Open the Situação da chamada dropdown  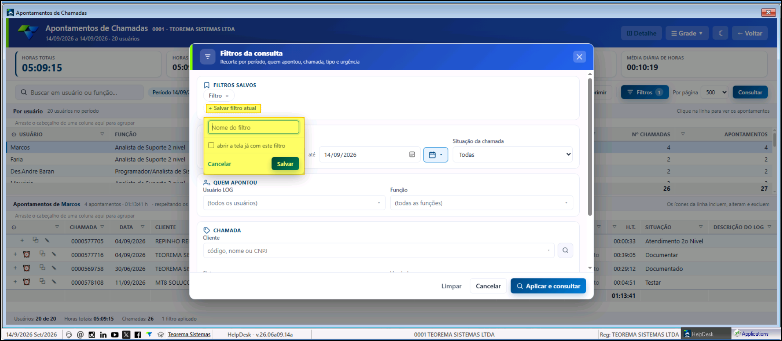coord(513,154)
